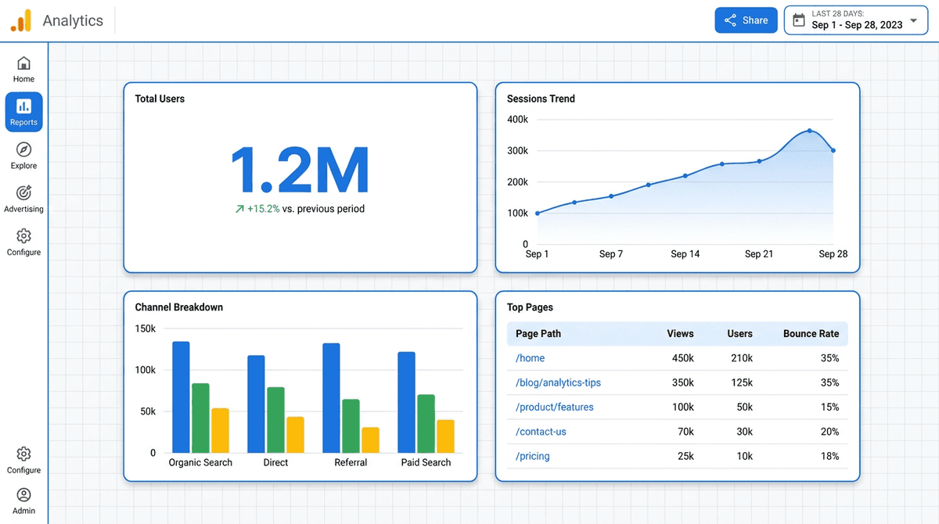Click the 15% bounce rate for /product/features
This screenshot has width=939, height=524.
[830, 407]
